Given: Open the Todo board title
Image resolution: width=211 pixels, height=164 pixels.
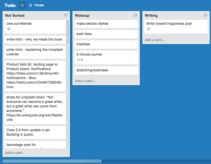Looking at the screenshot, I should (x=10, y=5).
